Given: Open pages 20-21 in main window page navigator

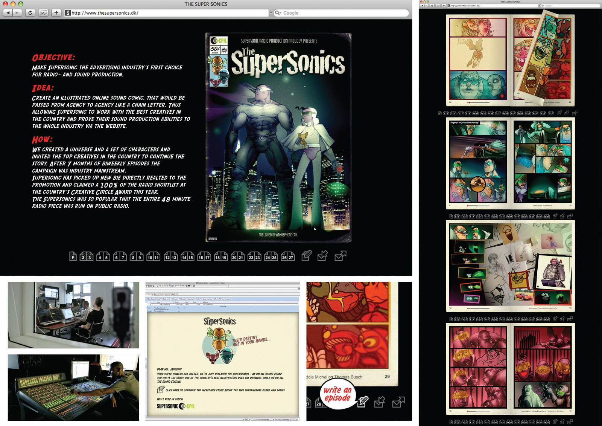Looking at the screenshot, I should (237, 257).
